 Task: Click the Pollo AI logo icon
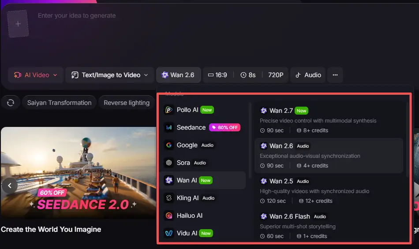169,110
